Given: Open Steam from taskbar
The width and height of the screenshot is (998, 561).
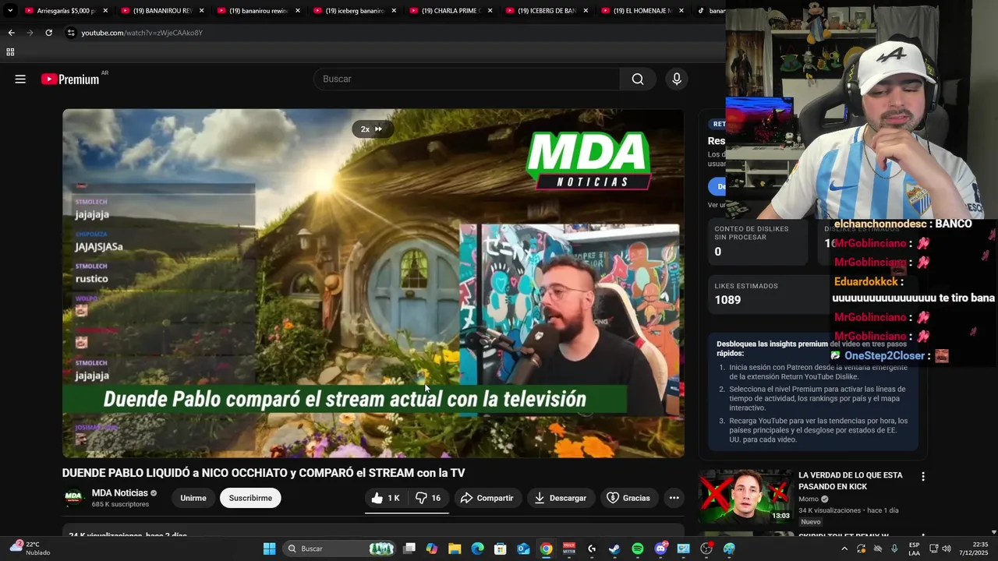Looking at the screenshot, I should click(614, 549).
